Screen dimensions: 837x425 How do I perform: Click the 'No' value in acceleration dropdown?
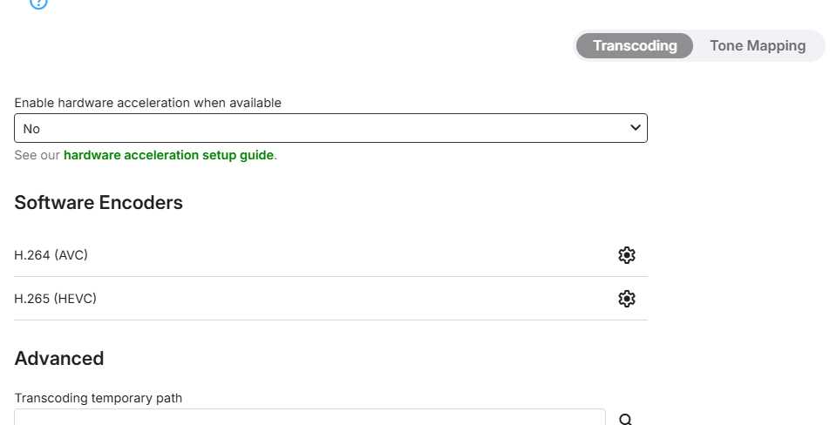tap(31, 129)
